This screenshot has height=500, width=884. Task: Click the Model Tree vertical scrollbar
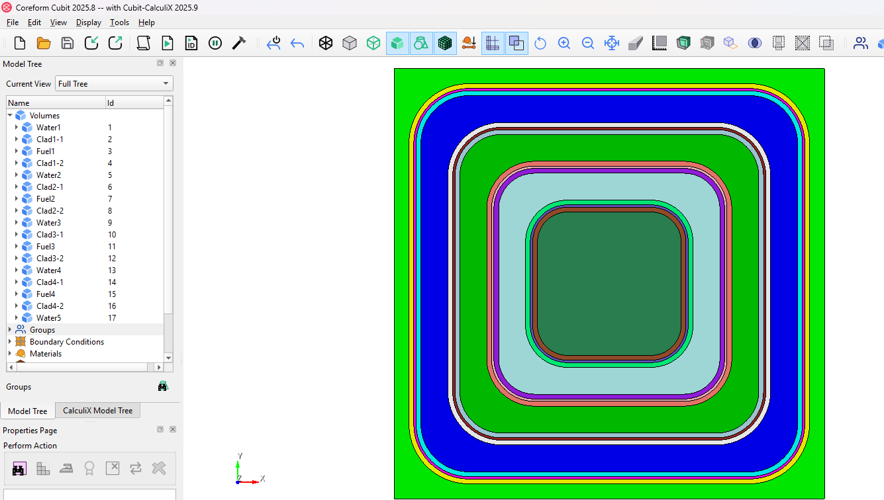pyautogui.click(x=168, y=212)
